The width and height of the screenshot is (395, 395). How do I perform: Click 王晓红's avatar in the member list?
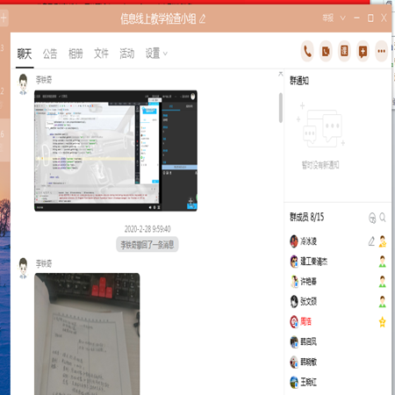point(294,382)
